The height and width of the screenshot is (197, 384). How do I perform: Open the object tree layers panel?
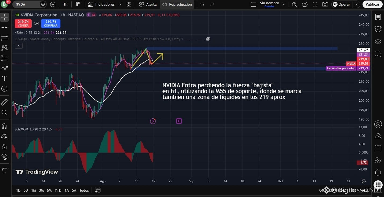point(378,42)
